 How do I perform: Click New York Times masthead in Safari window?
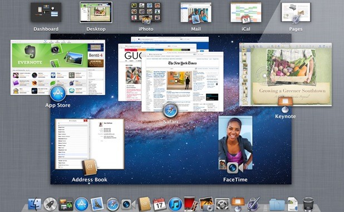tap(183, 63)
